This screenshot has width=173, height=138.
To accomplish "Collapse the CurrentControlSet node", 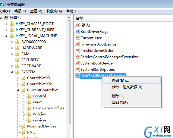I will [x=18, y=90].
